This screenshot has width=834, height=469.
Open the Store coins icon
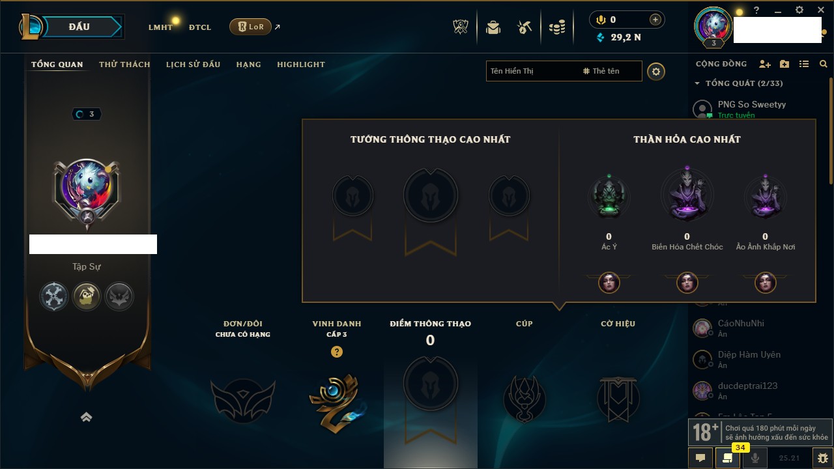click(556, 27)
